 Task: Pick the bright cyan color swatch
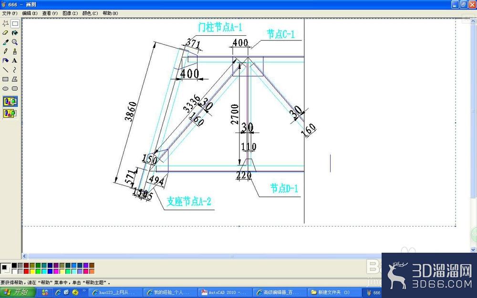(44, 271)
